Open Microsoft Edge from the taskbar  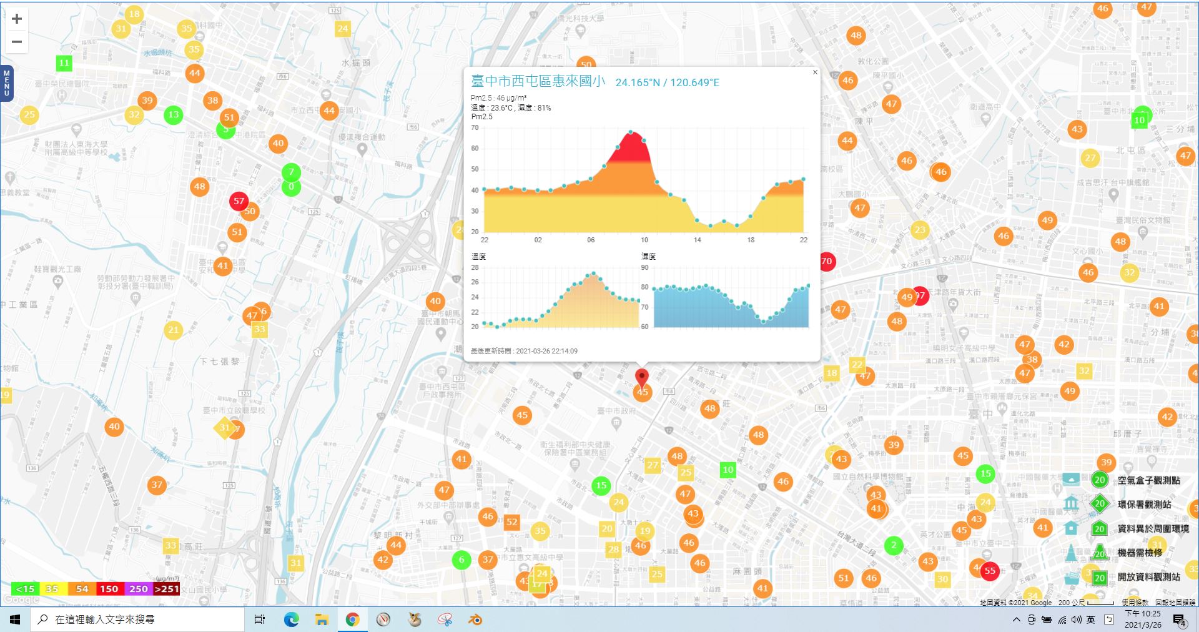point(291,620)
